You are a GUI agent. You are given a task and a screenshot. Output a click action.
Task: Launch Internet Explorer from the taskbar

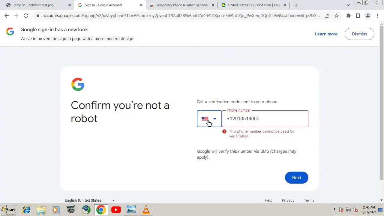pyautogui.click(x=26, y=210)
